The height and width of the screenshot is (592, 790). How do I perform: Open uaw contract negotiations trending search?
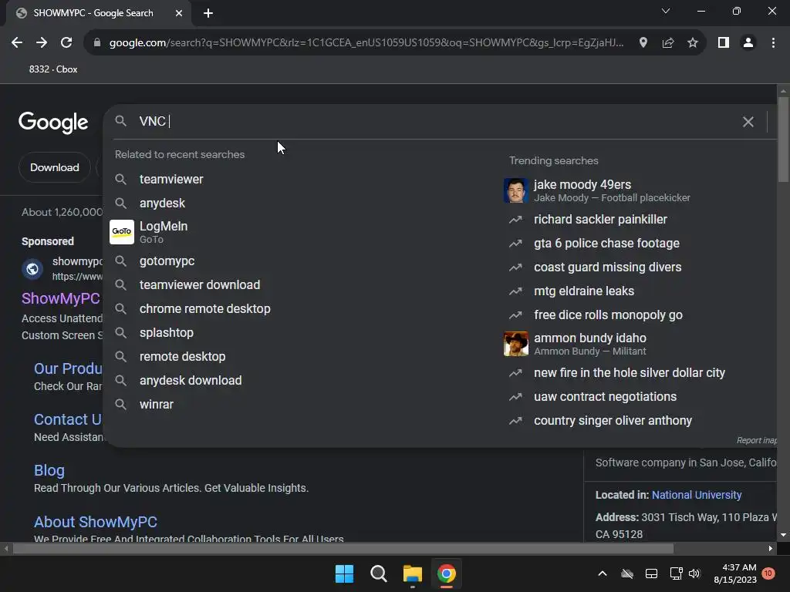coord(605,397)
